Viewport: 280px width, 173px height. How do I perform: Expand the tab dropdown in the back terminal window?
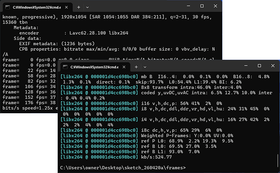[x=87, y=7]
